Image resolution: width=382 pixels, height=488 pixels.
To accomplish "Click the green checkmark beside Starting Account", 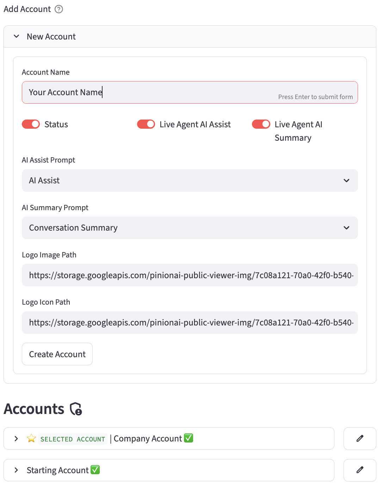I will click(95, 470).
